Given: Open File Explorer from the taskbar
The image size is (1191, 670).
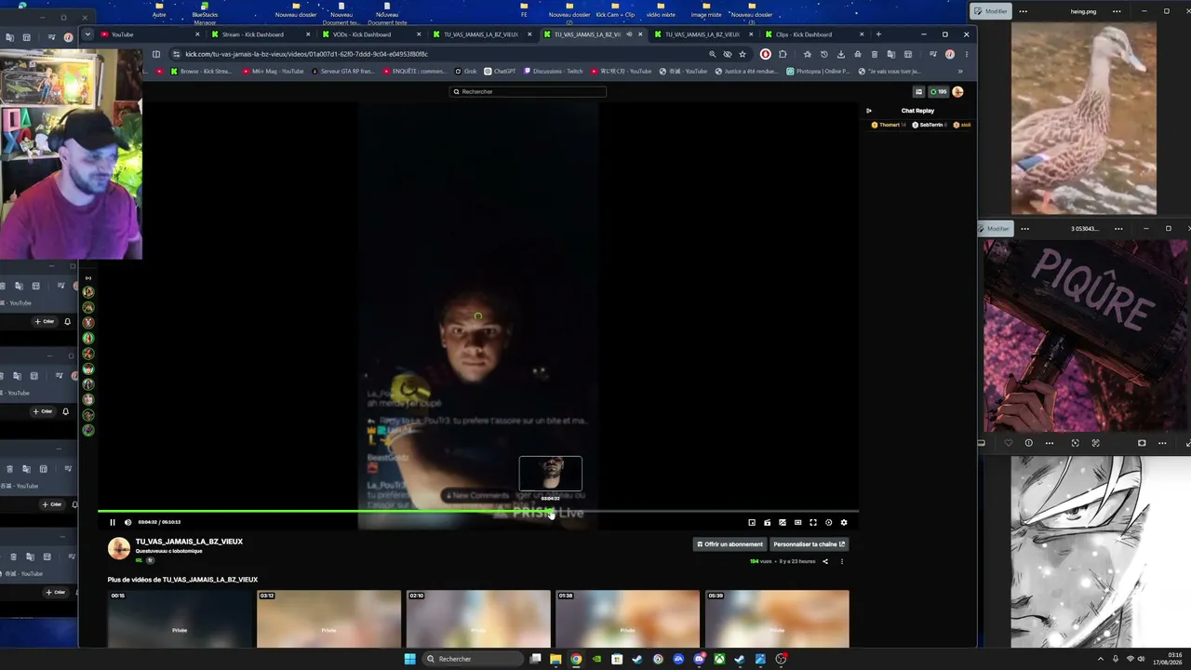Looking at the screenshot, I should [x=555, y=659].
